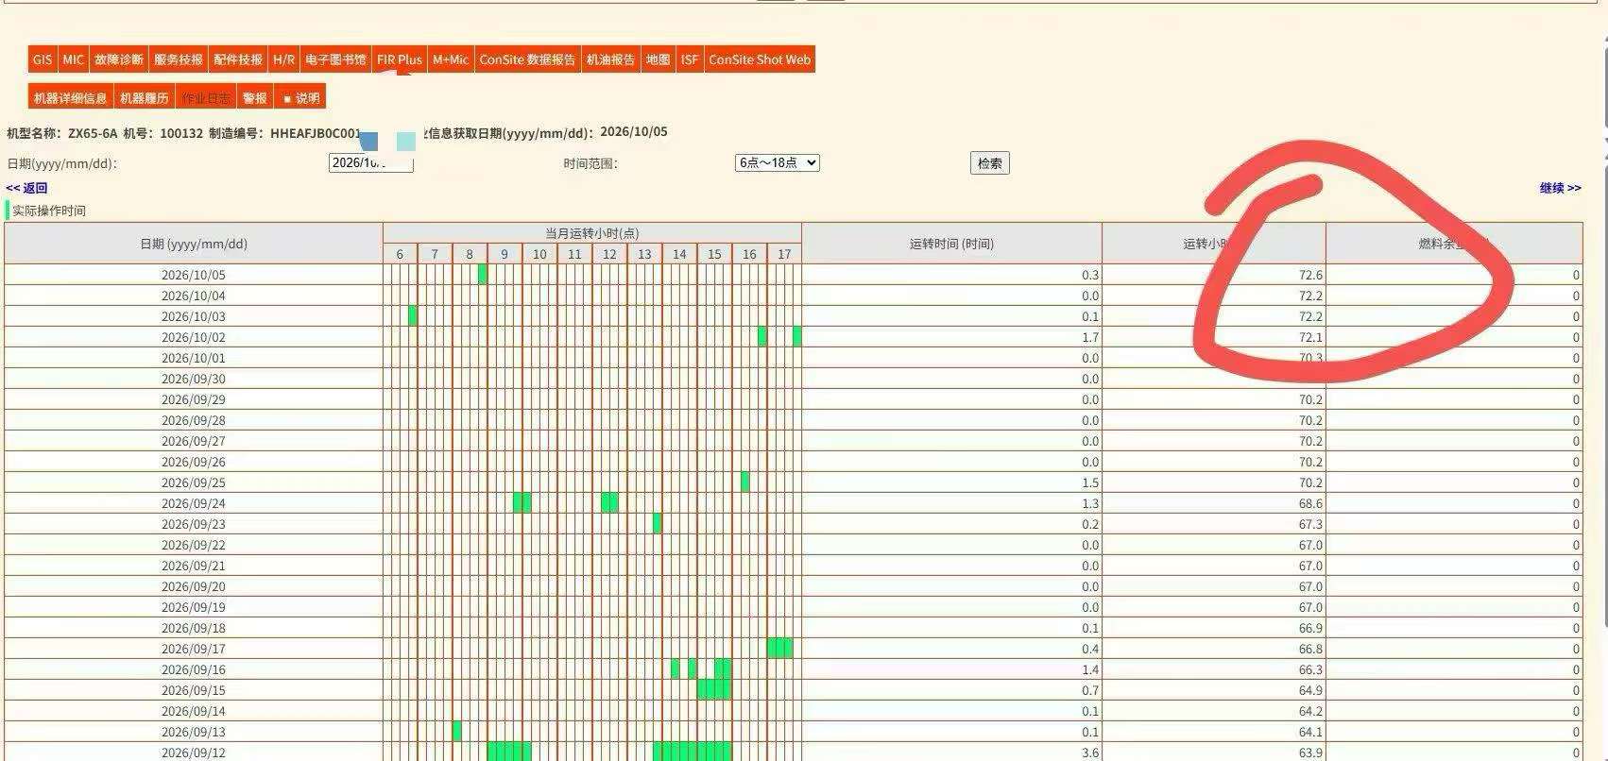Open ConSite Shot Web tab
This screenshot has height=761, width=1608.
(760, 59)
